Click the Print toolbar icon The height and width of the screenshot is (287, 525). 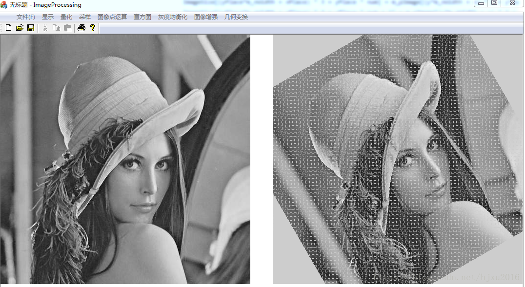point(81,28)
